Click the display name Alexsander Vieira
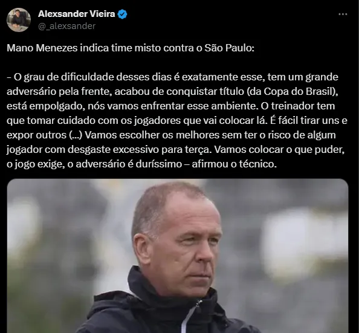 [x=77, y=14]
